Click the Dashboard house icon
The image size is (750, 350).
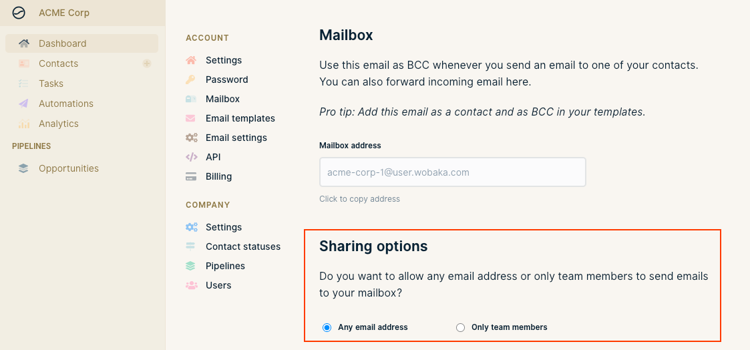point(23,43)
